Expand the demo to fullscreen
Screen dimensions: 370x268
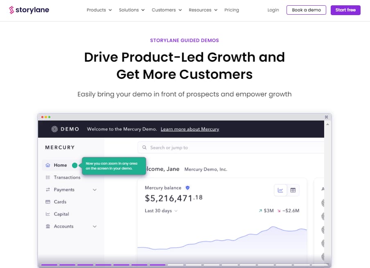click(326, 117)
